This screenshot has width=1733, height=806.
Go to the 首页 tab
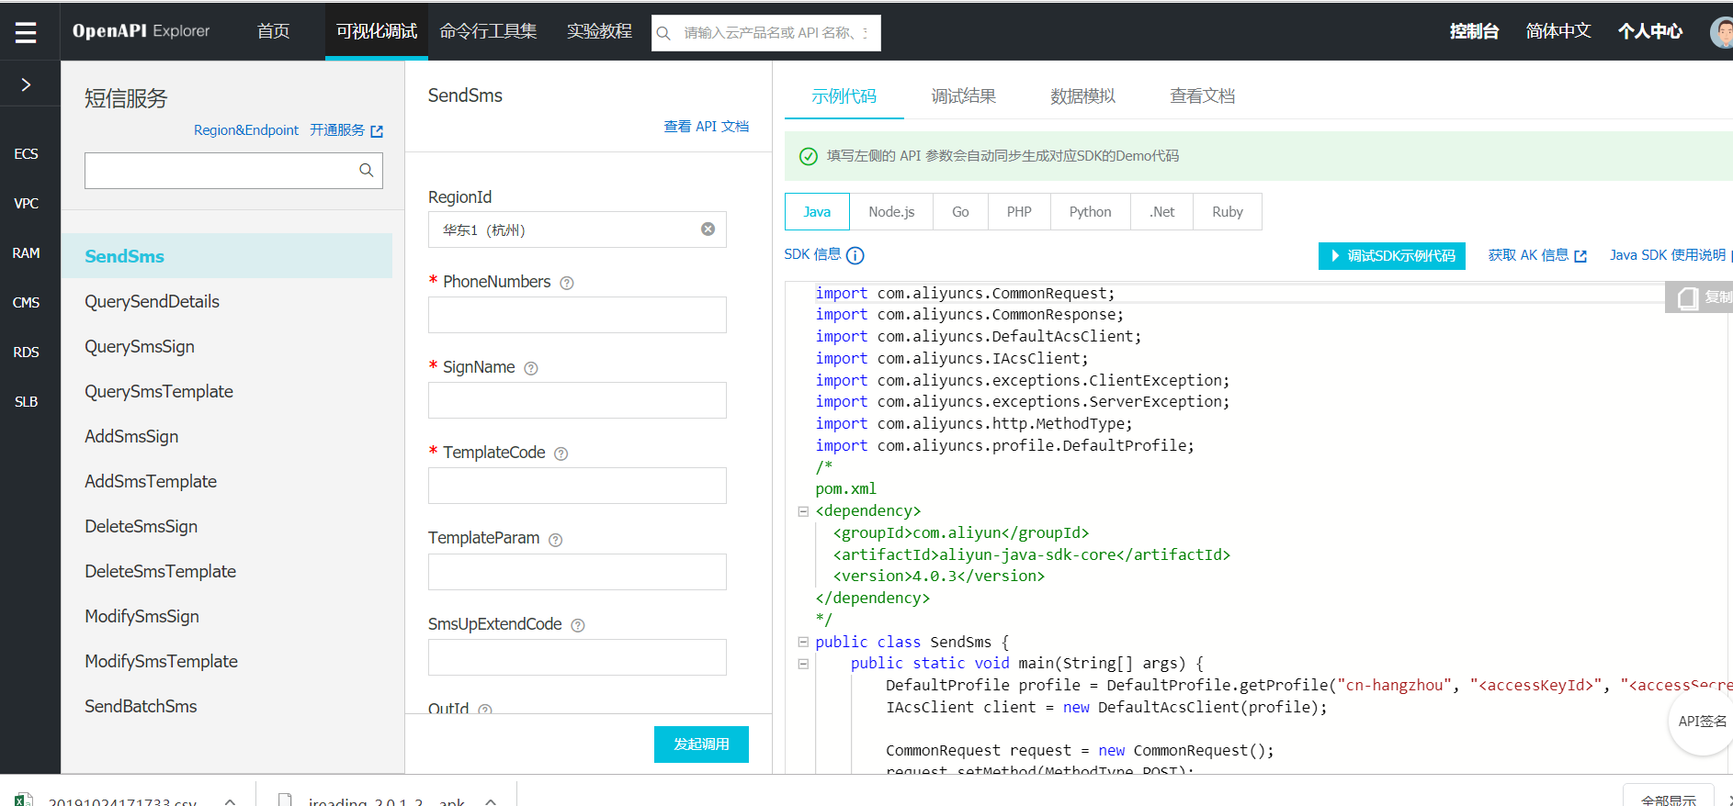coord(273,31)
